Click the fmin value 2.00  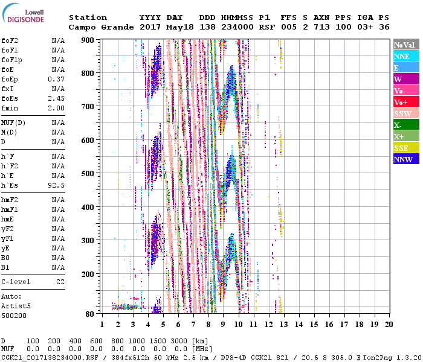pyautogui.click(x=56, y=108)
